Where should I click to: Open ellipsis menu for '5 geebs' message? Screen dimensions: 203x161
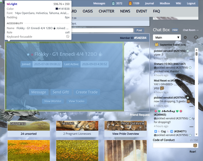tap(191, 106)
